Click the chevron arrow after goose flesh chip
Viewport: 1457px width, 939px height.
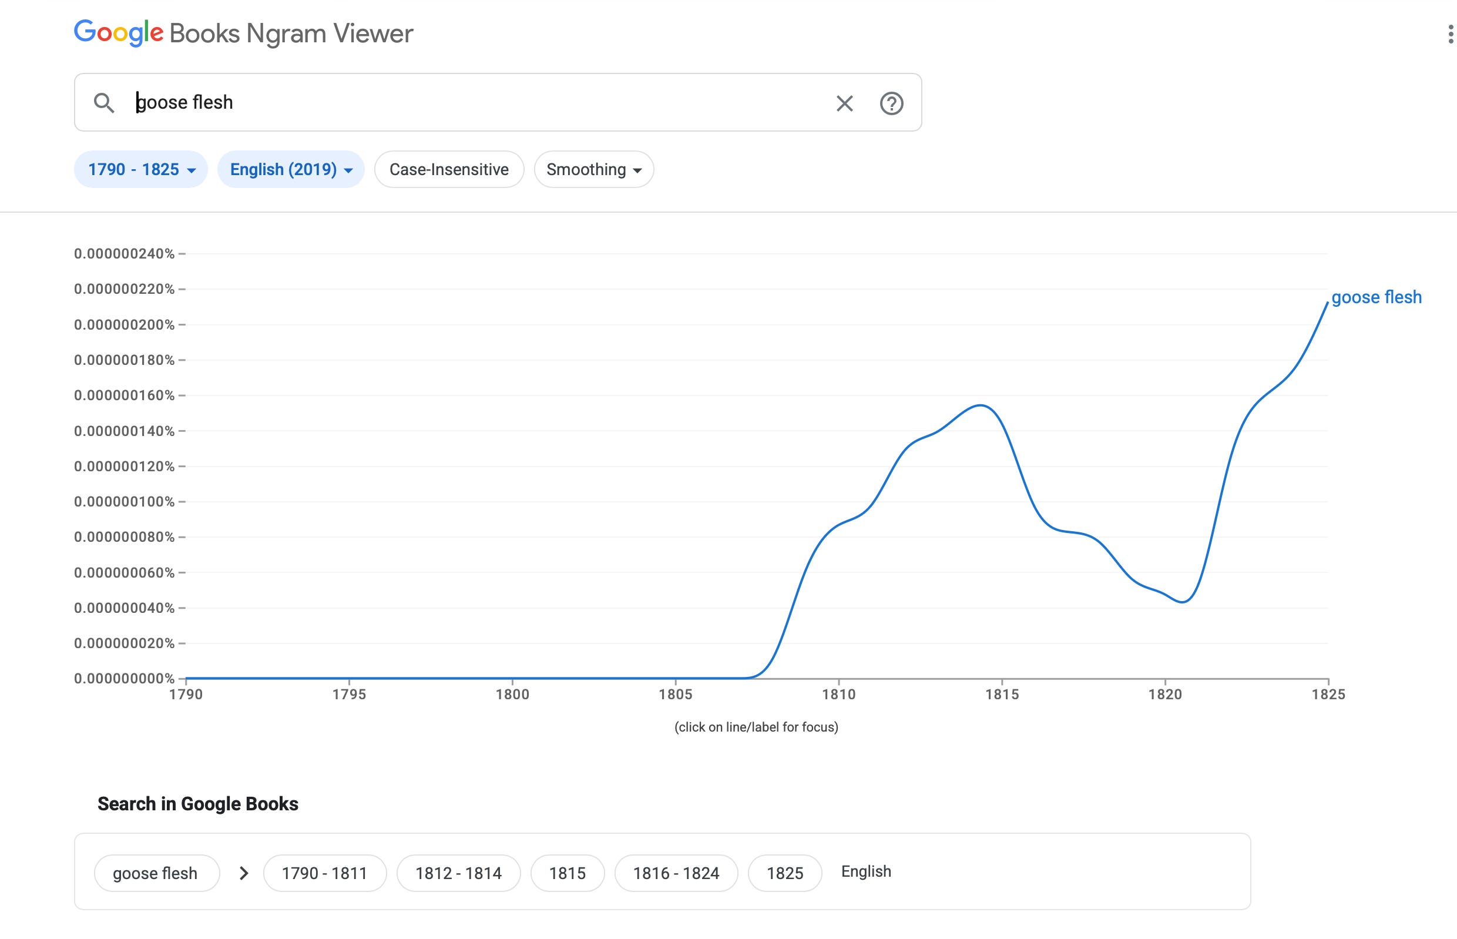(243, 873)
